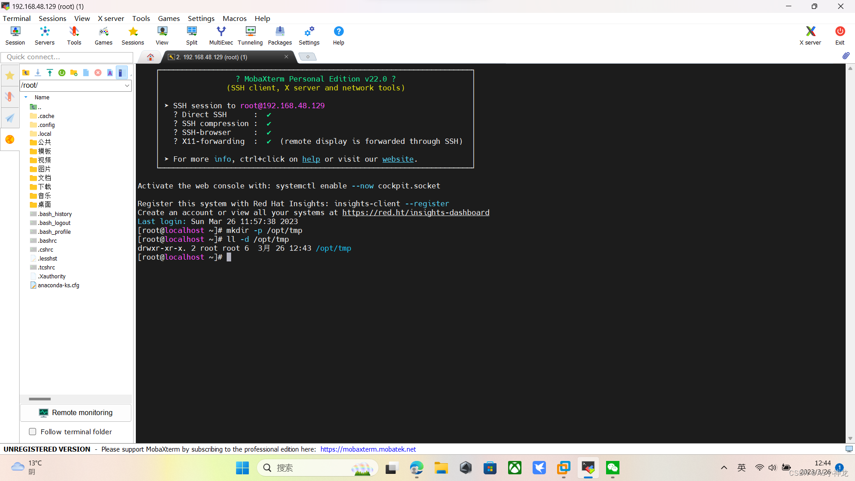Click the create new folder icon
855x481 pixels.
(x=74, y=73)
